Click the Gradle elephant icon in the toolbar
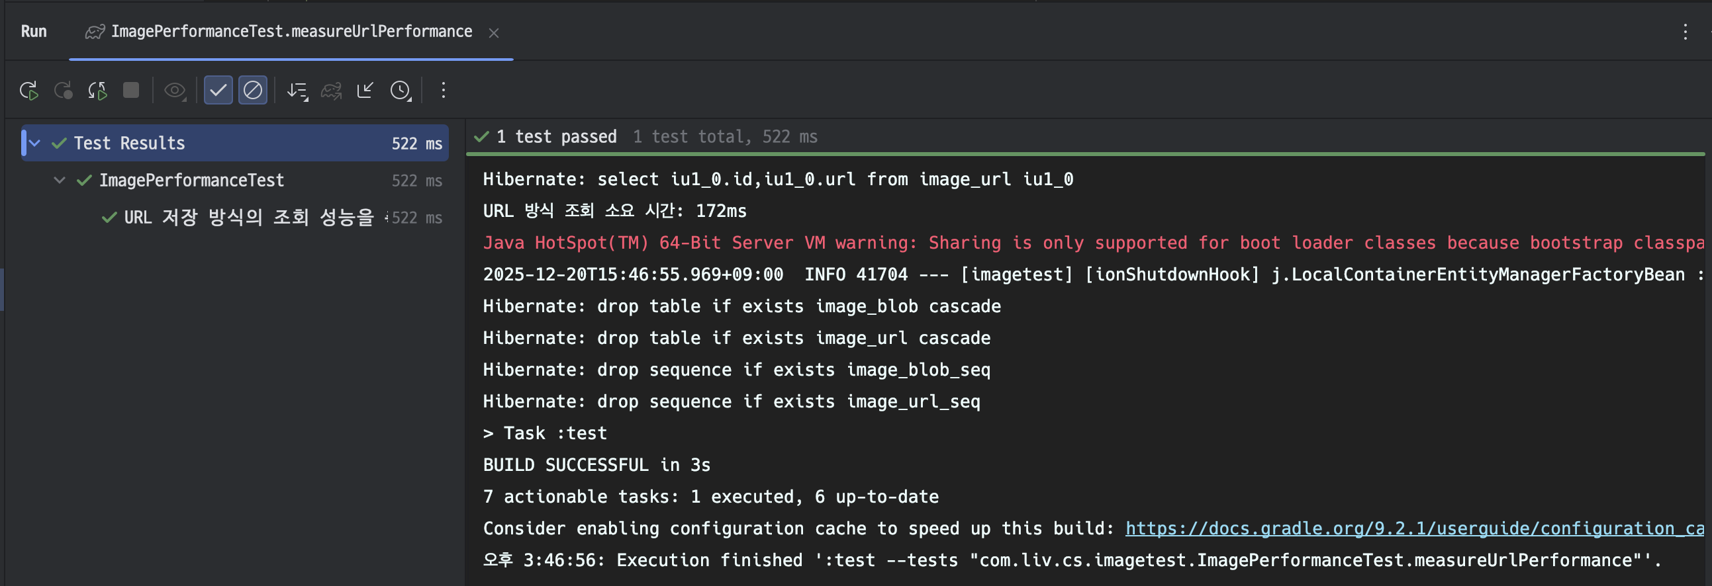The width and height of the screenshot is (1712, 586). (x=331, y=90)
